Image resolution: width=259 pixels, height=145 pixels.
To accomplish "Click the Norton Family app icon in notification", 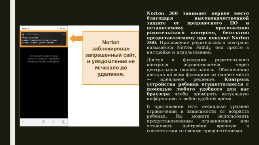I will 23,34.
